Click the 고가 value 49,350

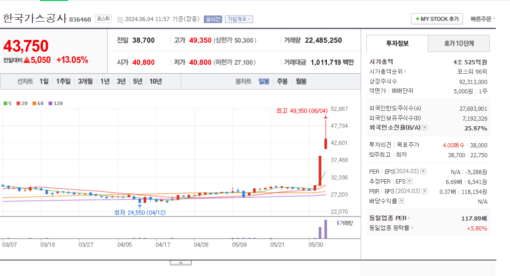(201, 40)
